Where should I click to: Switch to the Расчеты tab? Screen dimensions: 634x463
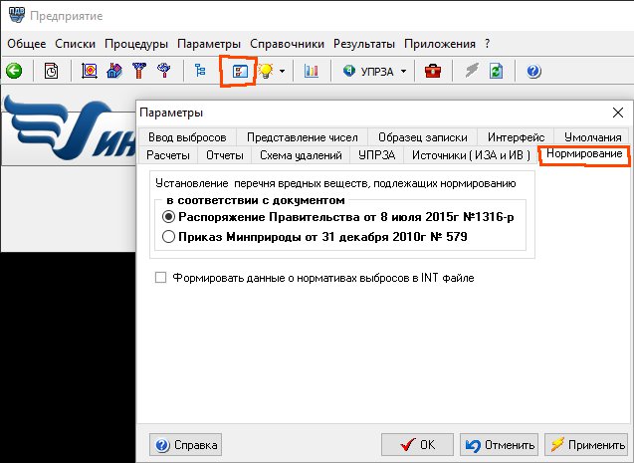167,155
